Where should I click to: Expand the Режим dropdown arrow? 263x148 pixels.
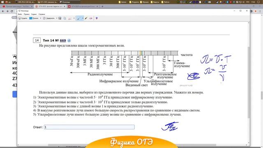[x=40, y=18]
